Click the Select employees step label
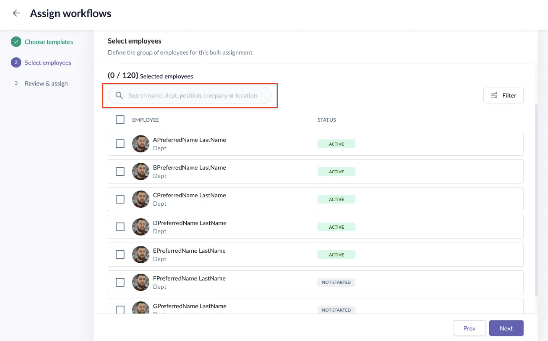 tap(48, 63)
